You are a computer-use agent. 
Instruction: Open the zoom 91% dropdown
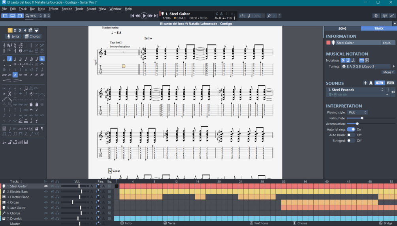point(34,16)
